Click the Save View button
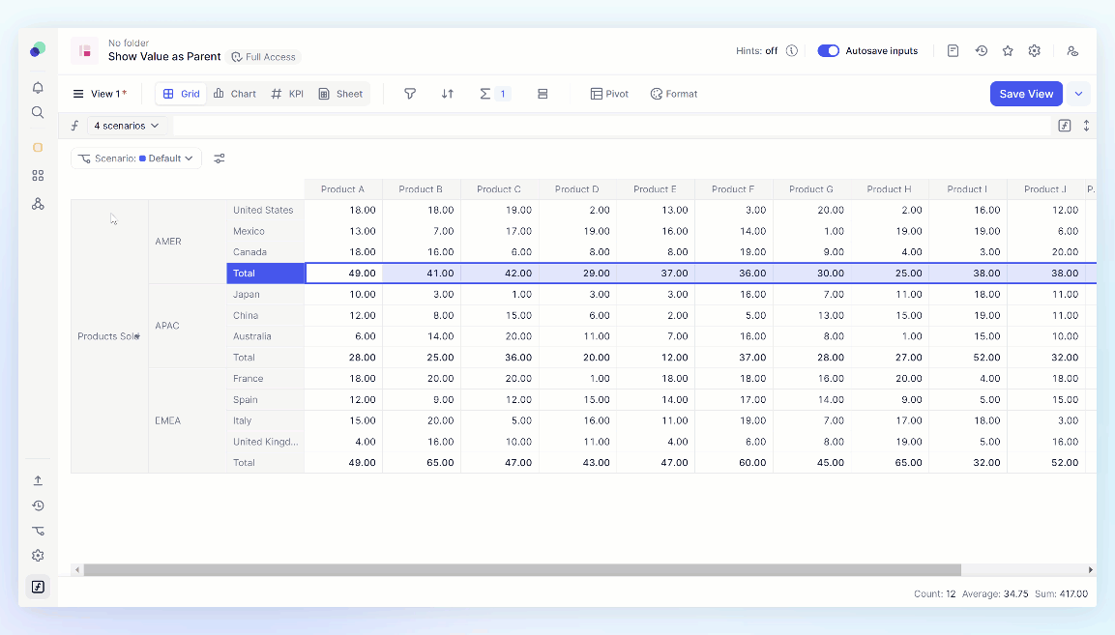Image resolution: width=1115 pixels, height=635 pixels. [x=1026, y=94]
